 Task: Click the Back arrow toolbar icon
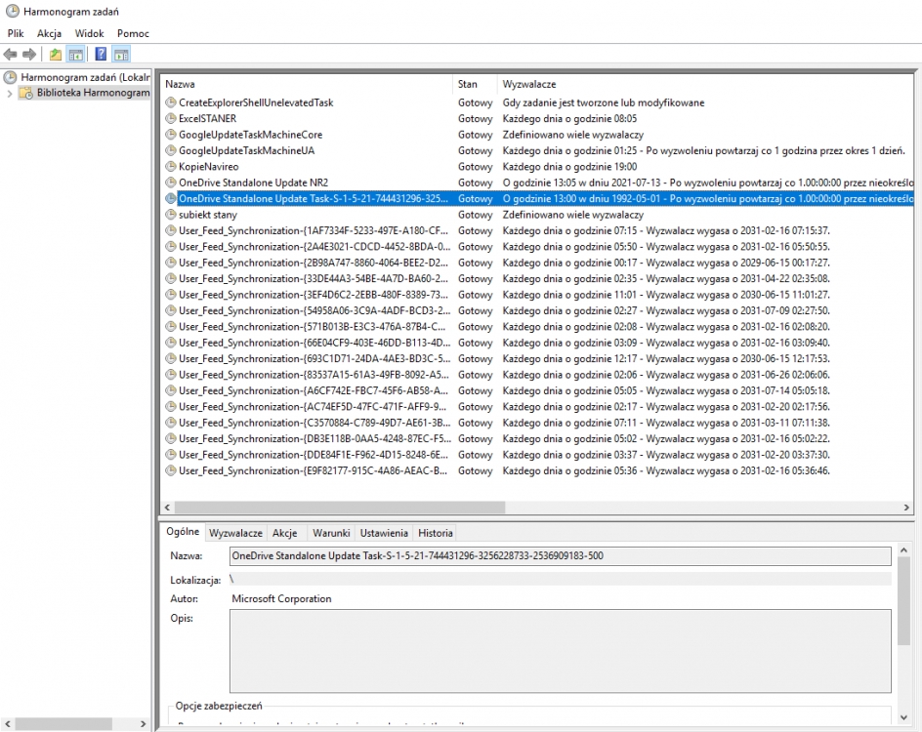tap(11, 55)
